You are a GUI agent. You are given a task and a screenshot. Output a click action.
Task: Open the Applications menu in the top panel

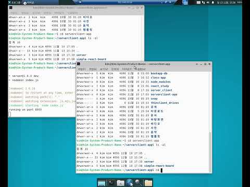coord(15,3)
